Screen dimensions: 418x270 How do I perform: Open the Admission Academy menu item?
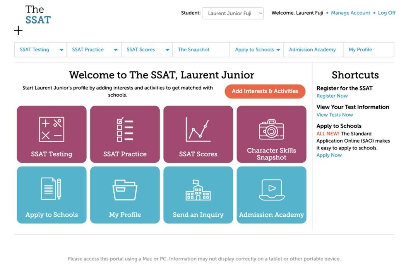[x=313, y=49]
